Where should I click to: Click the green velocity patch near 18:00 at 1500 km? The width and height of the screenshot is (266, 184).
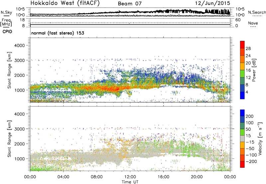pyautogui.click(x=184, y=149)
